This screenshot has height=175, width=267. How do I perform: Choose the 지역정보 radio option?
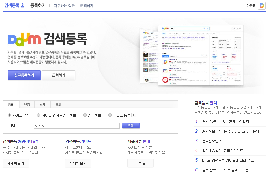click(x=85, y=115)
